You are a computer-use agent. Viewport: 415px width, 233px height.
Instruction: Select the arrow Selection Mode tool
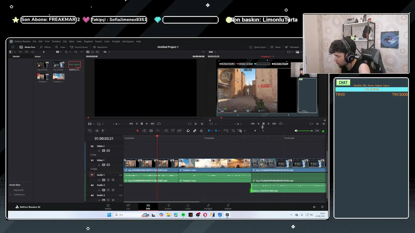coord(137,131)
